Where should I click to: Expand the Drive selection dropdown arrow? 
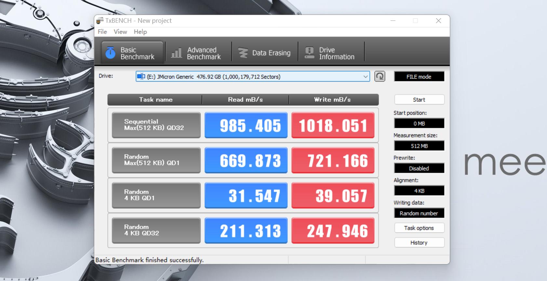click(x=366, y=77)
